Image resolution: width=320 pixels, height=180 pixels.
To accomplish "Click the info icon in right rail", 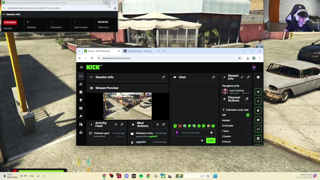I will [x=258, y=77].
